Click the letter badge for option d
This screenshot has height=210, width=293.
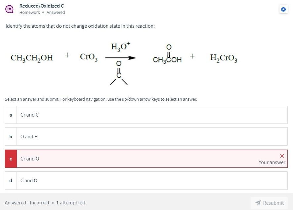point(11,181)
